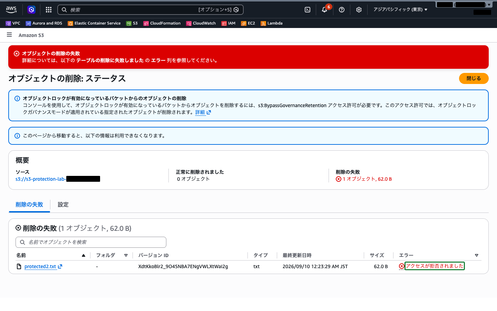The image size is (497, 311).
Task: Click the search box in the top bar
Action: pyautogui.click(x=150, y=10)
